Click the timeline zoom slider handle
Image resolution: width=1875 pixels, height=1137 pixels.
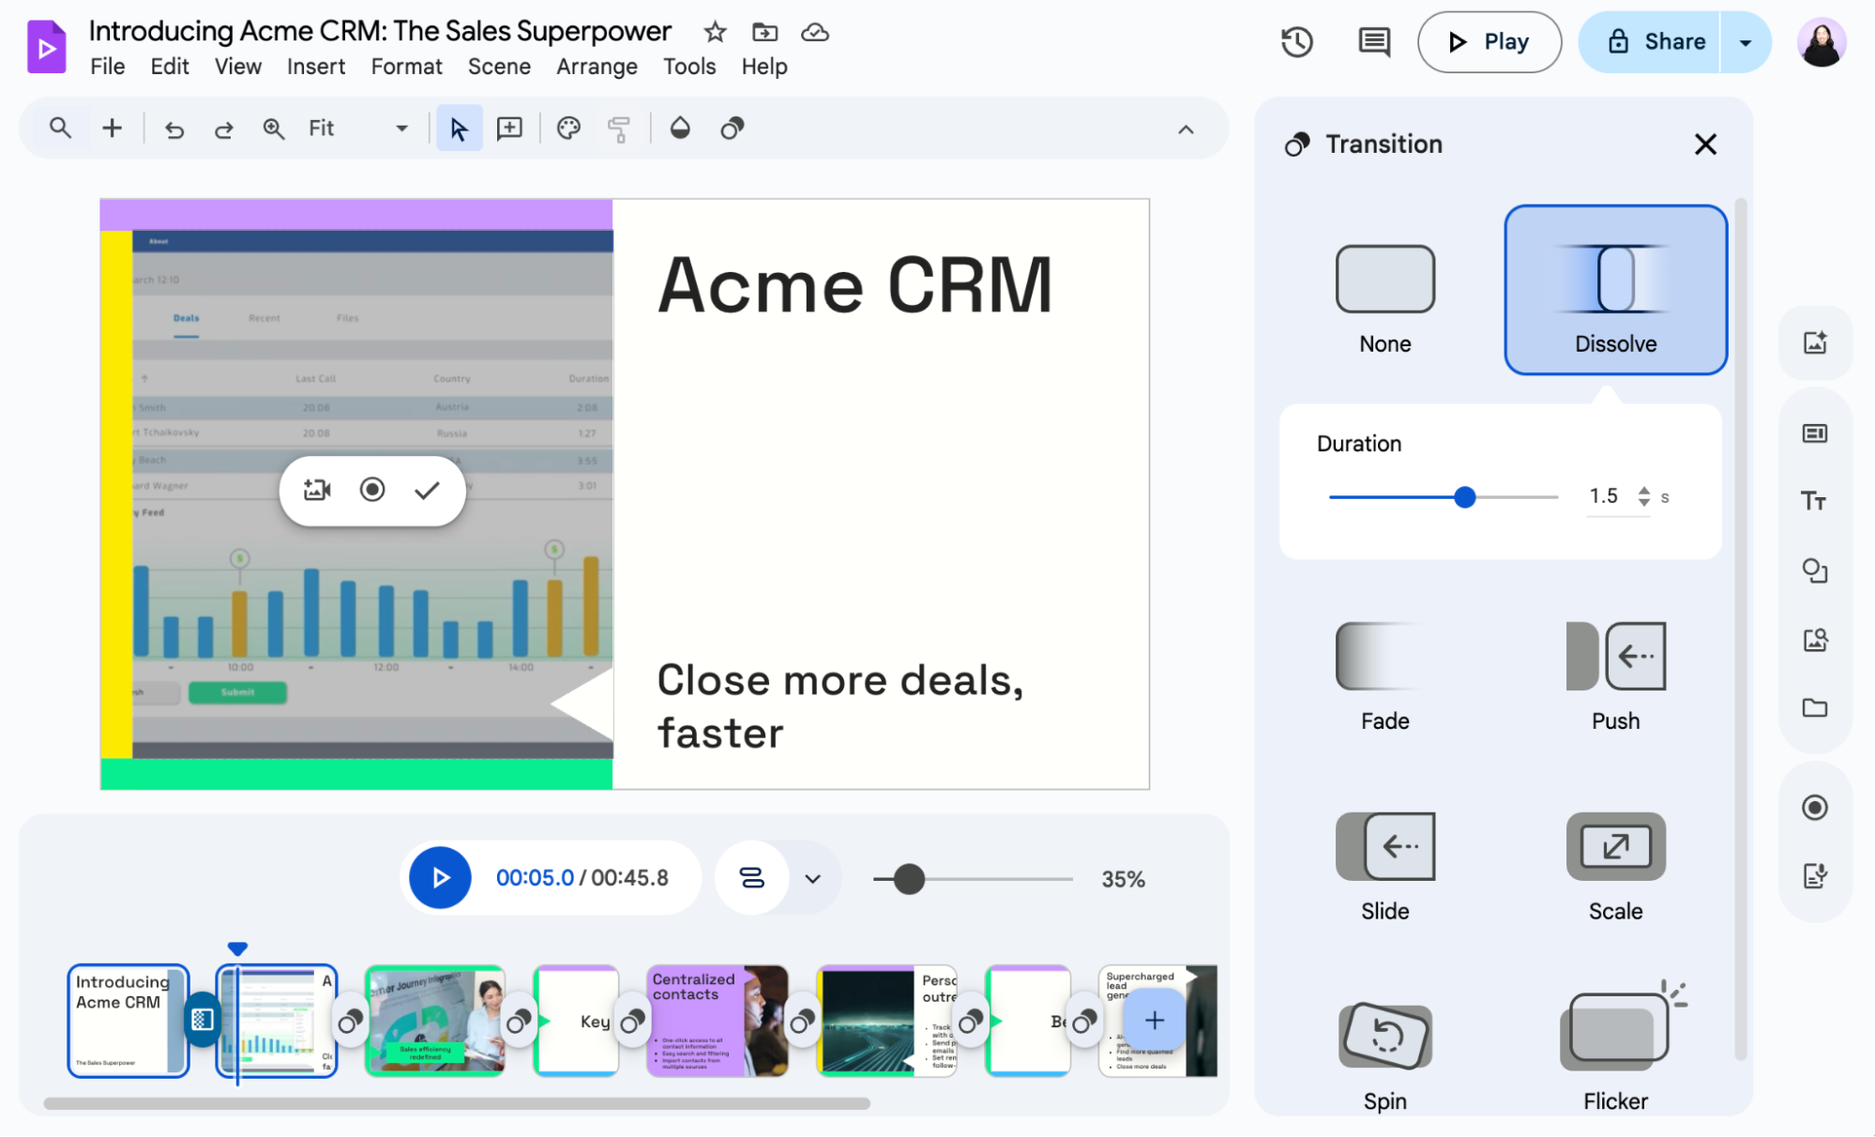(x=908, y=879)
